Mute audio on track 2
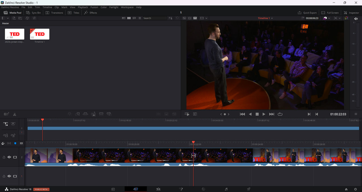This screenshot has height=192, width=362. tap(9, 157)
